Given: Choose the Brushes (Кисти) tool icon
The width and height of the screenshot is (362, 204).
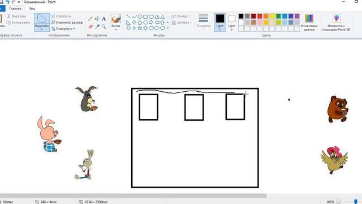Looking at the screenshot, I should [x=116, y=19].
